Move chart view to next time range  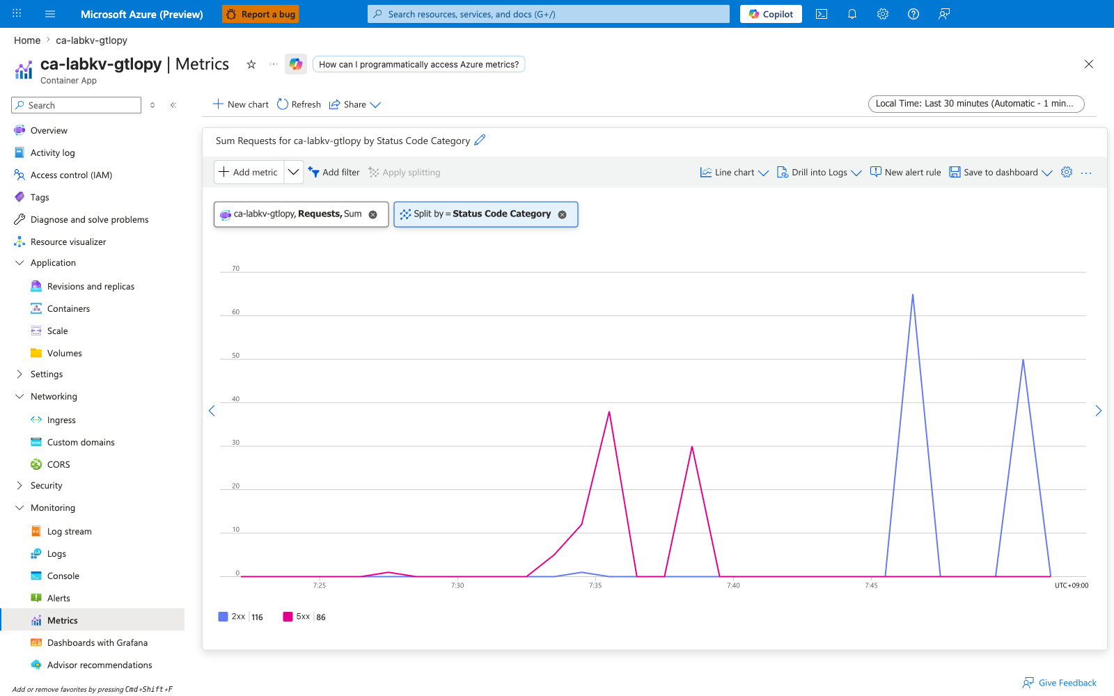[1098, 411]
